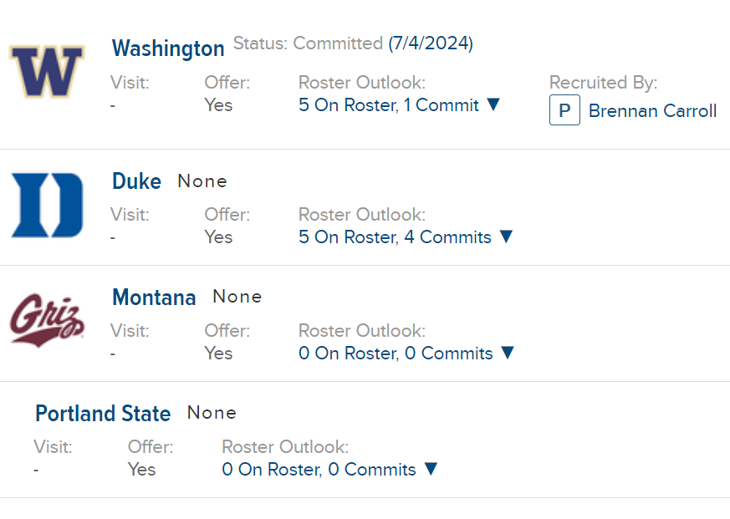Click Montana's '0 On Roster, 0 Commits' text

[x=396, y=354]
